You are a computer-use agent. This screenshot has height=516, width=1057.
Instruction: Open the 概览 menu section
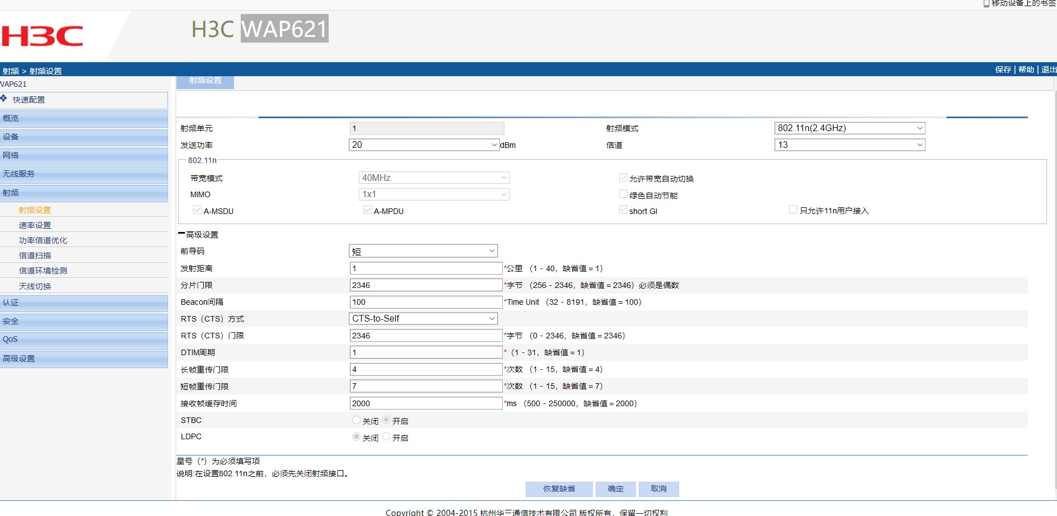[84, 118]
